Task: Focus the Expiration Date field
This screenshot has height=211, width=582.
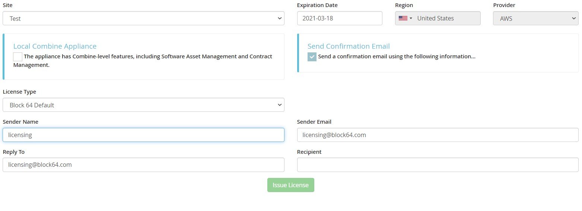Action: [x=340, y=18]
